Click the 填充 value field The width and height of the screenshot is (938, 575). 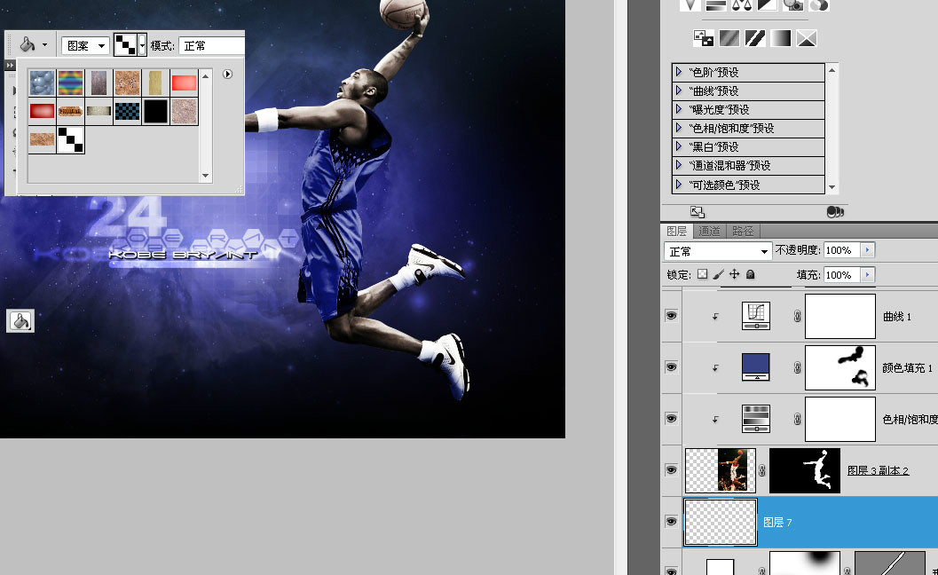pyautogui.click(x=841, y=275)
